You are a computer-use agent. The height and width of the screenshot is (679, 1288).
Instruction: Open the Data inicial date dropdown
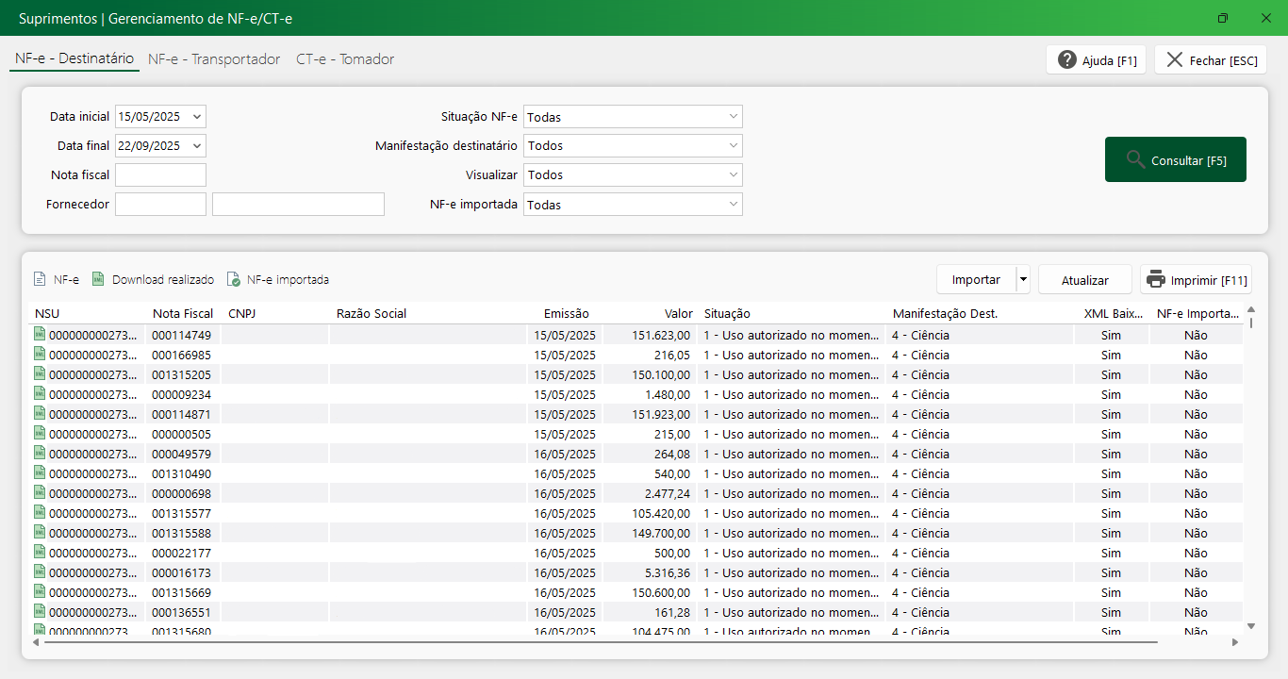(196, 117)
